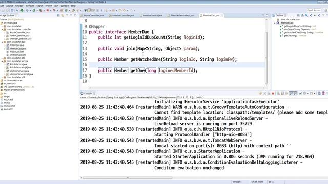The width and height of the screenshot is (328, 184).
Task: Toggle Sort alphabetically in the Outline view
Action: pyautogui.click(x=302, y=15)
